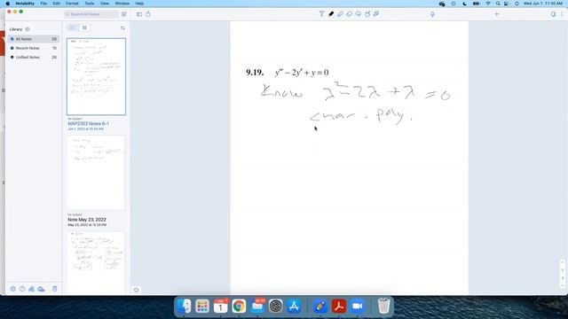The width and height of the screenshot is (568, 319).
Task: Click the date and time clock
Action: point(542,4)
